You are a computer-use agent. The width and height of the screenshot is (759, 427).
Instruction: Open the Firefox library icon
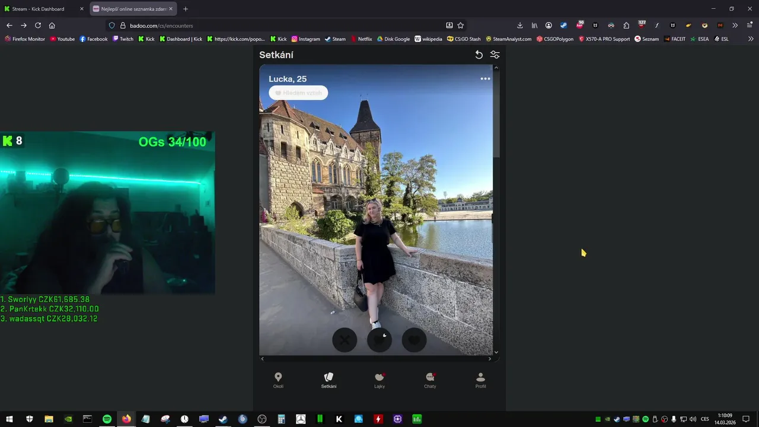click(534, 26)
